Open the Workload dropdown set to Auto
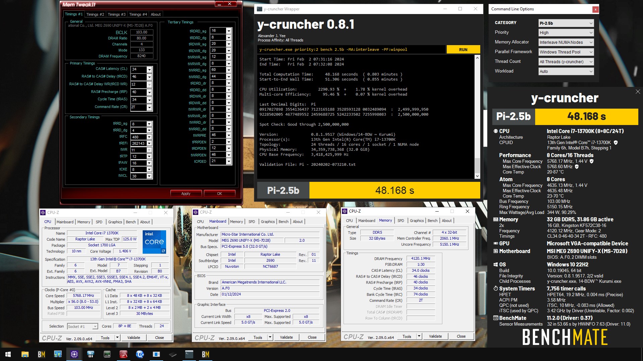The image size is (643, 361). (566, 71)
